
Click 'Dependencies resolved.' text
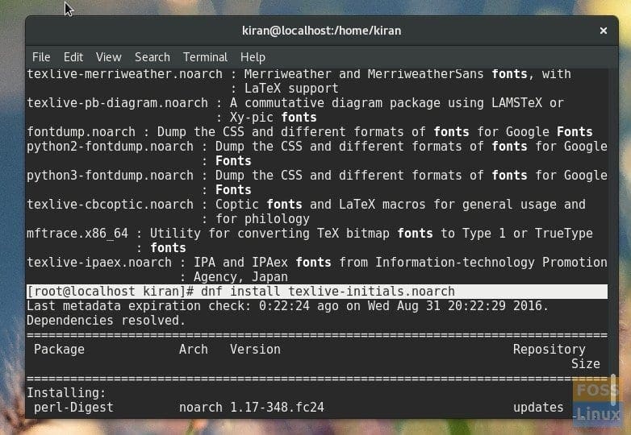[x=107, y=321]
